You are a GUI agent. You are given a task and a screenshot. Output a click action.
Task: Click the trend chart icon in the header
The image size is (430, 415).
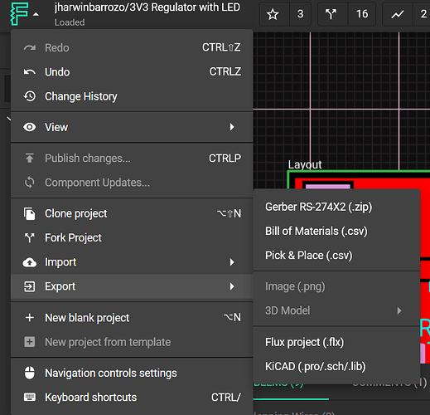(x=398, y=14)
